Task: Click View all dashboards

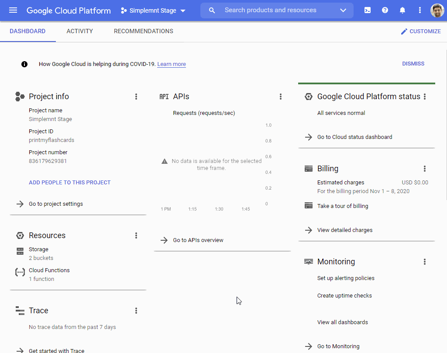Action: 342,322
